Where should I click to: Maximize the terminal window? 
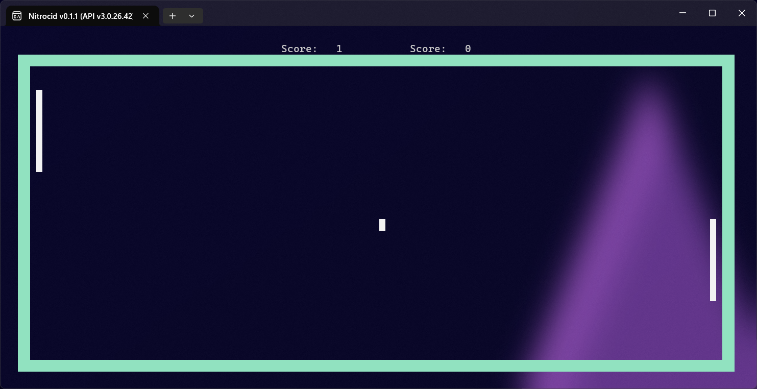[713, 13]
